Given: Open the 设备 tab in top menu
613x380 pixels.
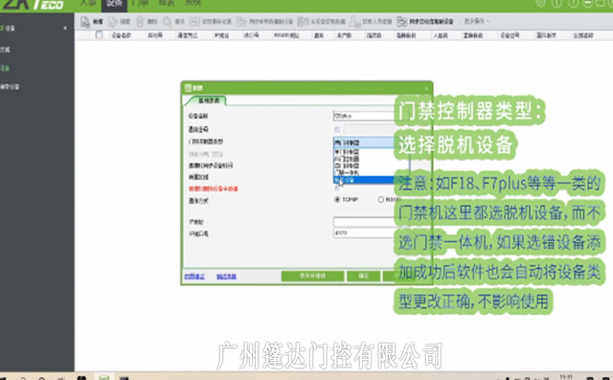Looking at the screenshot, I should coord(114,4).
